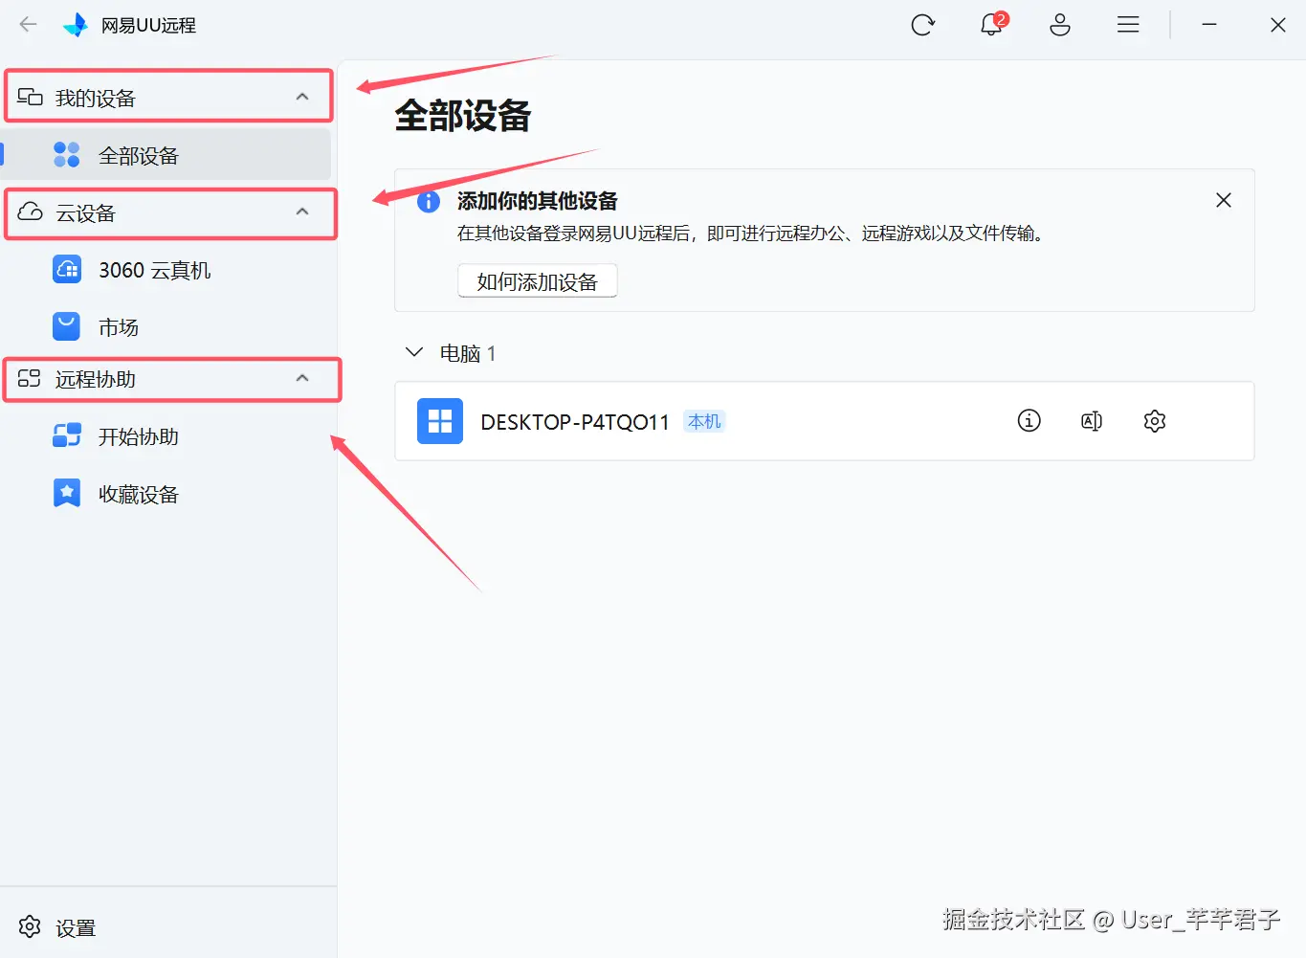
Task: Open the hamburger main menu
Action: (x=1128, y=25)
